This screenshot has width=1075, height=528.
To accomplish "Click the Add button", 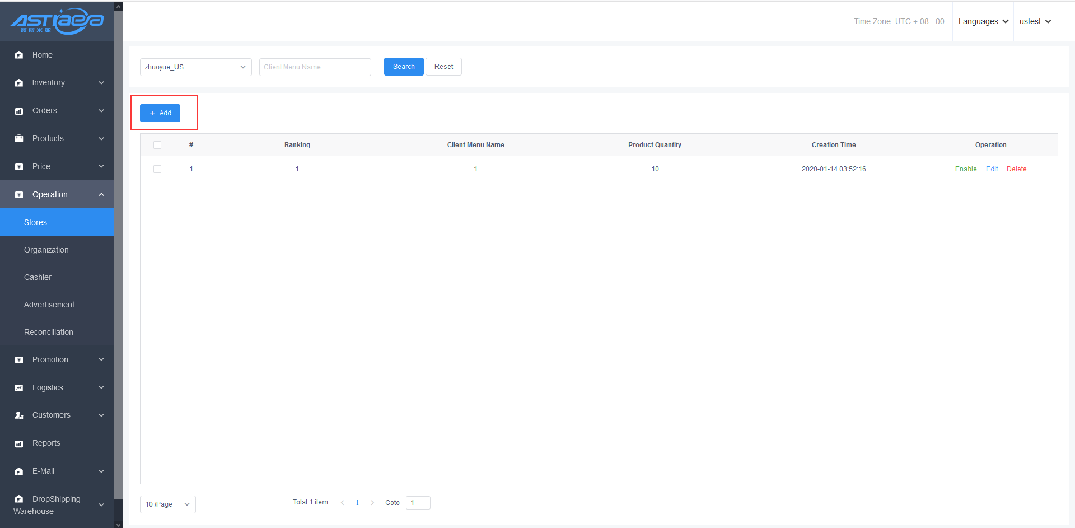I will pyautogui.click(x=160, y=113).
